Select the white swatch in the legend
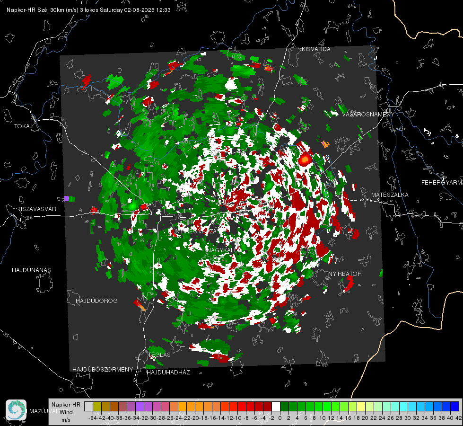This screenshot has width=463, height=426. [276, 407]
